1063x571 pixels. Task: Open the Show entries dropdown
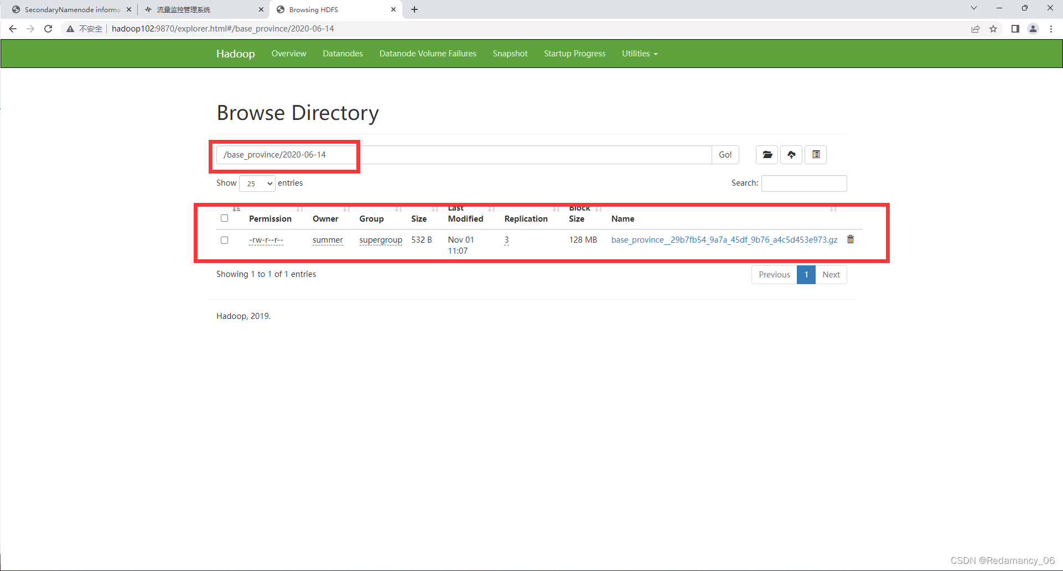coord(257,184)
